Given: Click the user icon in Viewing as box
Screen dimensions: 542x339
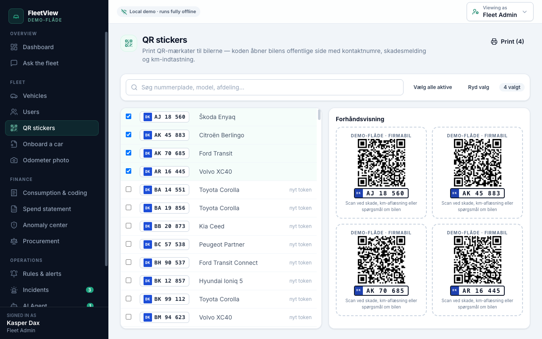Looking at the screenshot, I should pos(476,12).
